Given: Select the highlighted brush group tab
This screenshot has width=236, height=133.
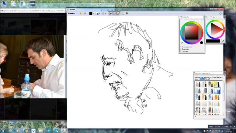Looking at the screenshot, I should coord(202,79).
